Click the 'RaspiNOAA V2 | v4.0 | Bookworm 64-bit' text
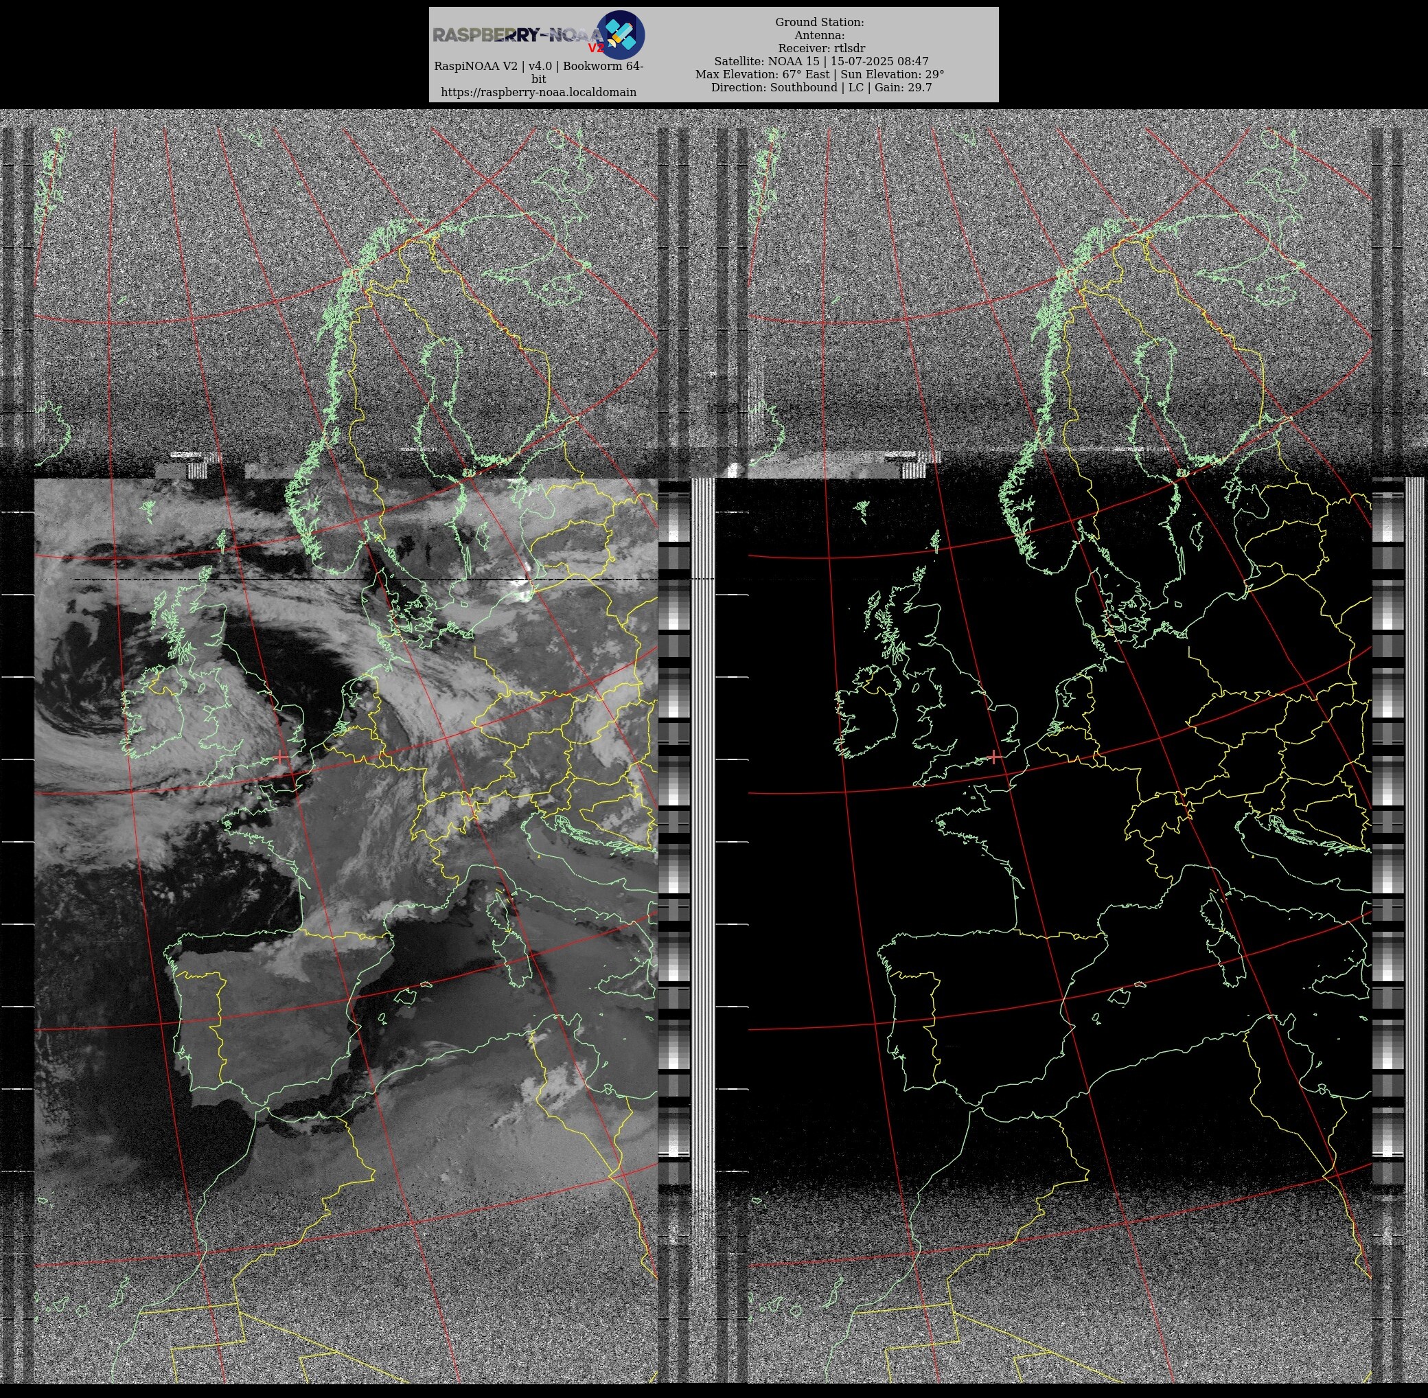1428x1398 pixels. pyautogui.click(x=538, y=72)
